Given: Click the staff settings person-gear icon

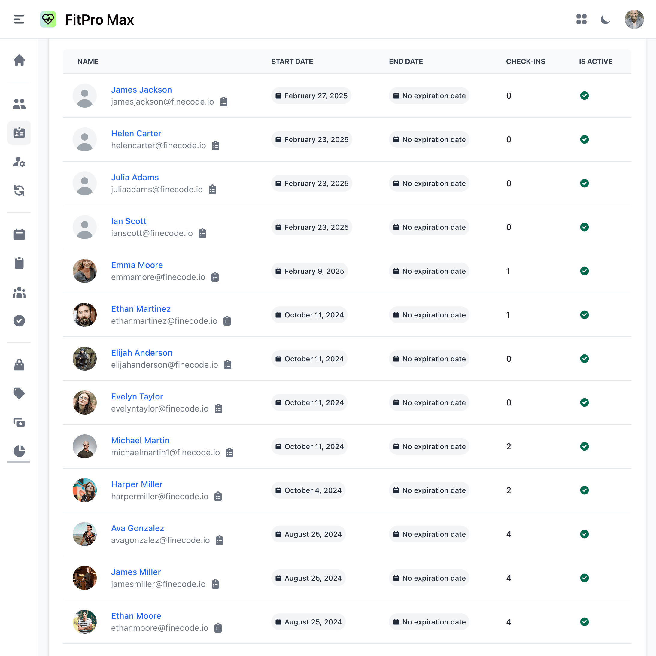Looking at the screenshot, I should 19,163.
